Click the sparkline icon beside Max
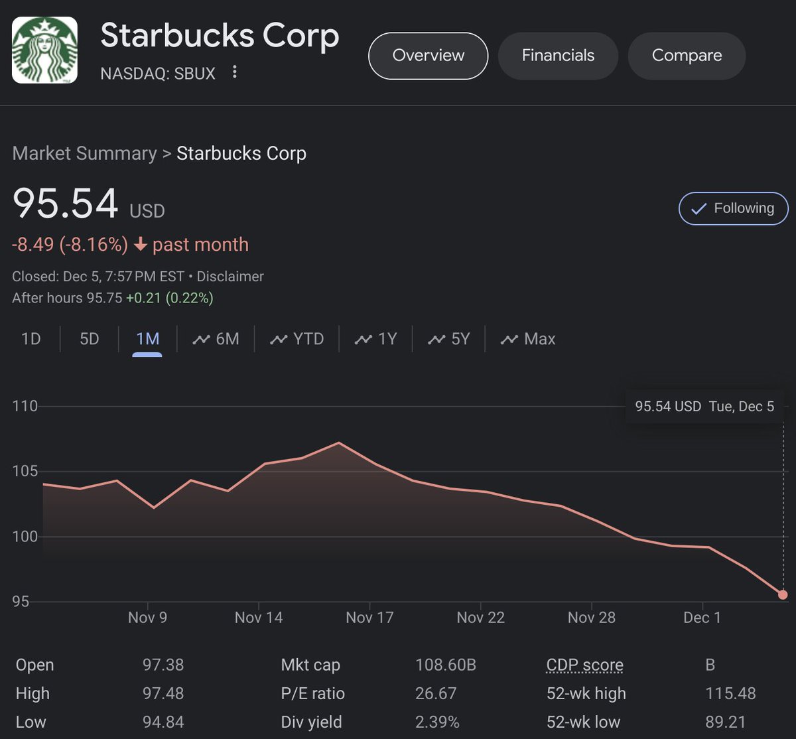This screenshot has width=796, height=739. [509, 338]
